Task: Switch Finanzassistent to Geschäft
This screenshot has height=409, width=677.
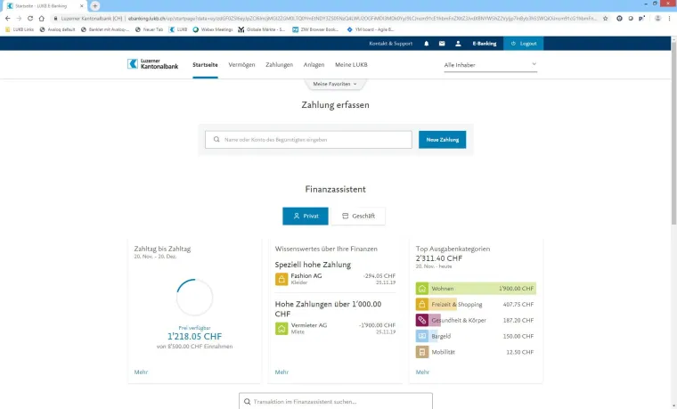Action: coord(358,216)
